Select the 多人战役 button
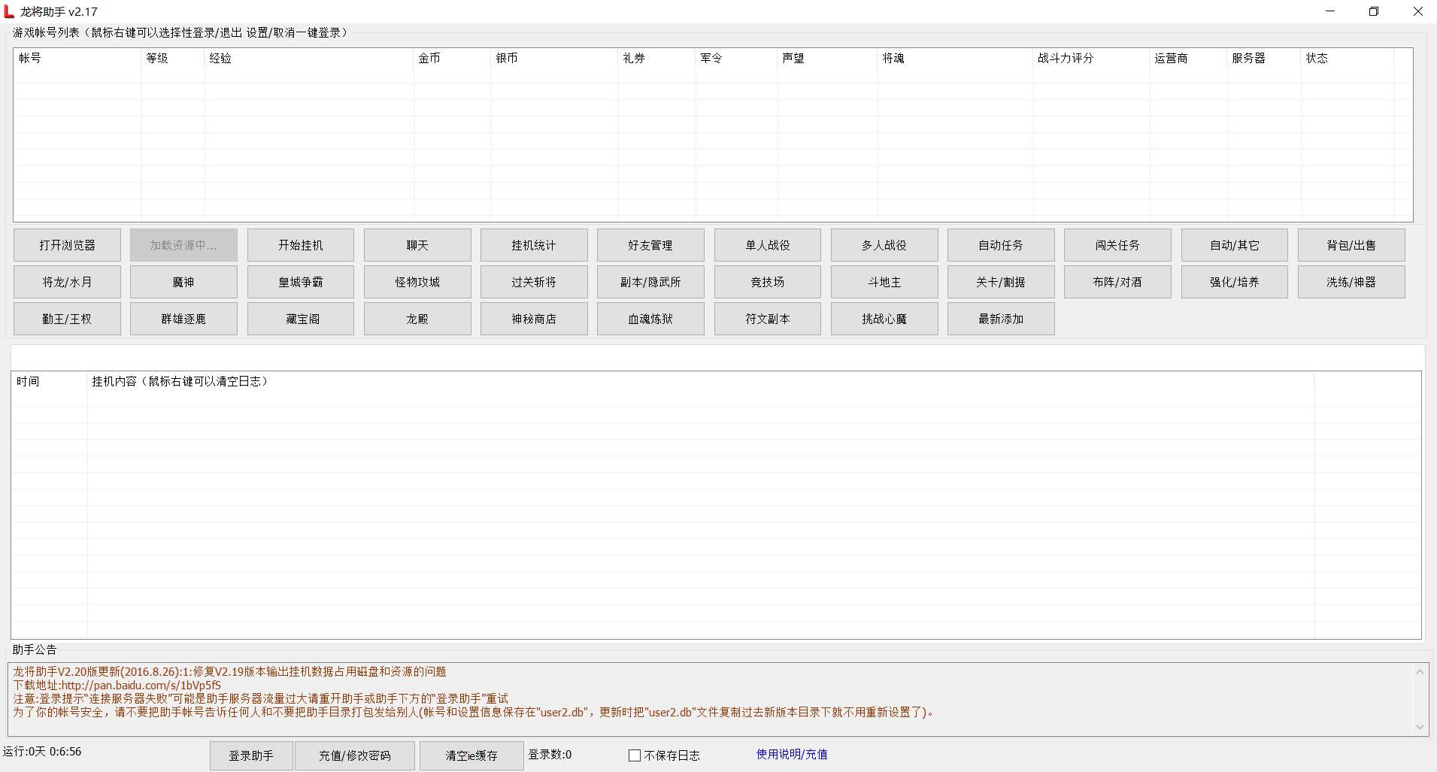 884,245
